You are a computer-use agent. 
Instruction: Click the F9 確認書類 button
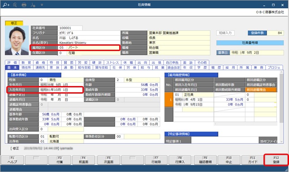click(x=205, y=160)
